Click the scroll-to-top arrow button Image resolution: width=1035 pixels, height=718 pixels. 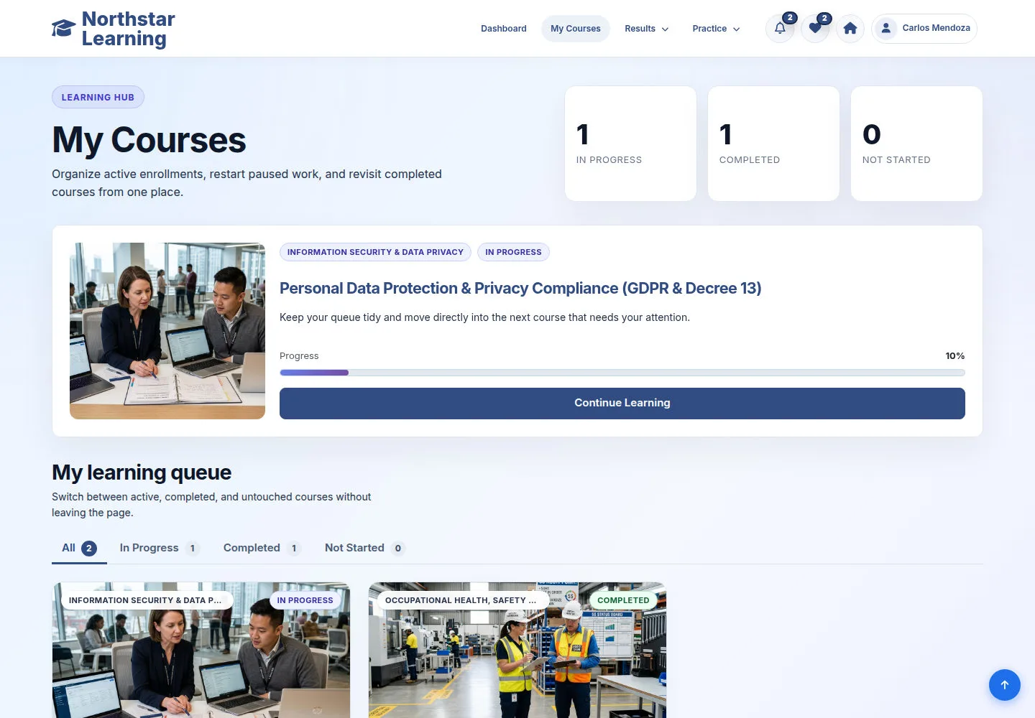1005,685
